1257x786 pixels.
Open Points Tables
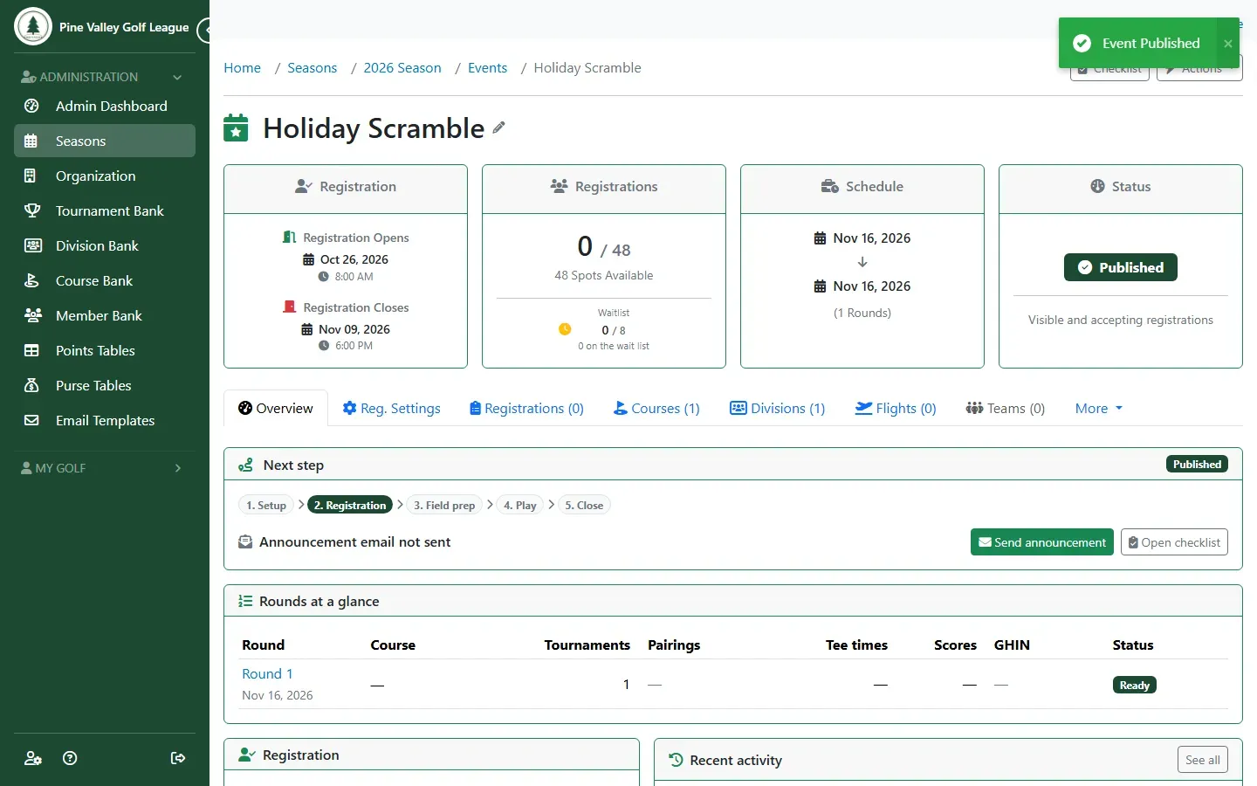click(x=105, y=350)
